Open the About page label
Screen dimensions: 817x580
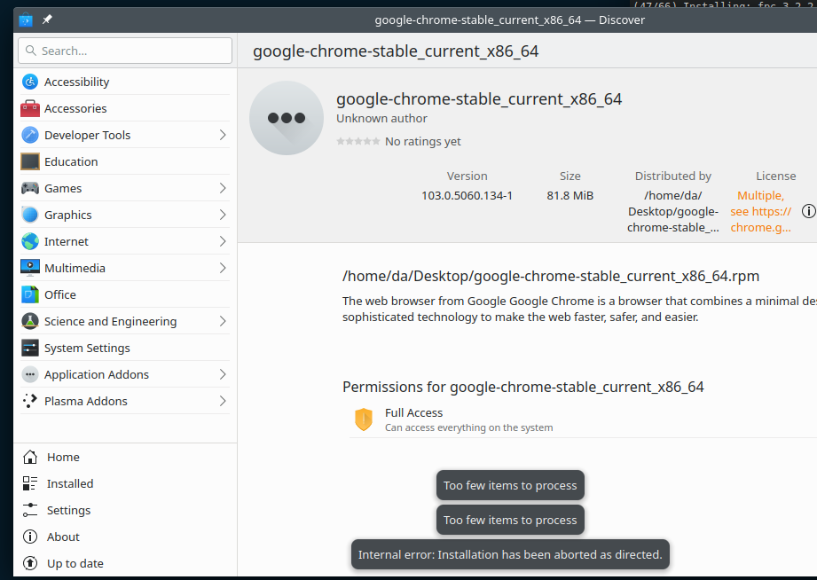(63, 537)
